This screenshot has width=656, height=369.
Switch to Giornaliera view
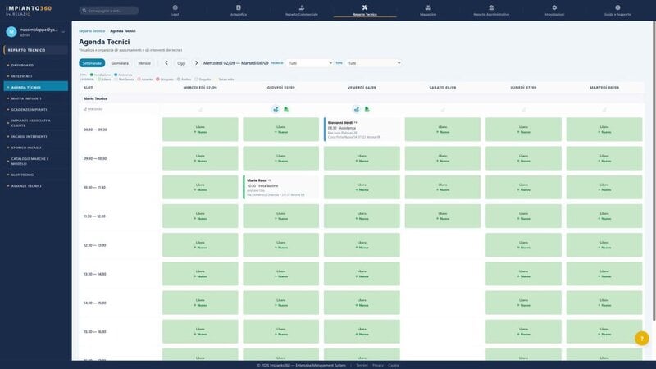120,63
